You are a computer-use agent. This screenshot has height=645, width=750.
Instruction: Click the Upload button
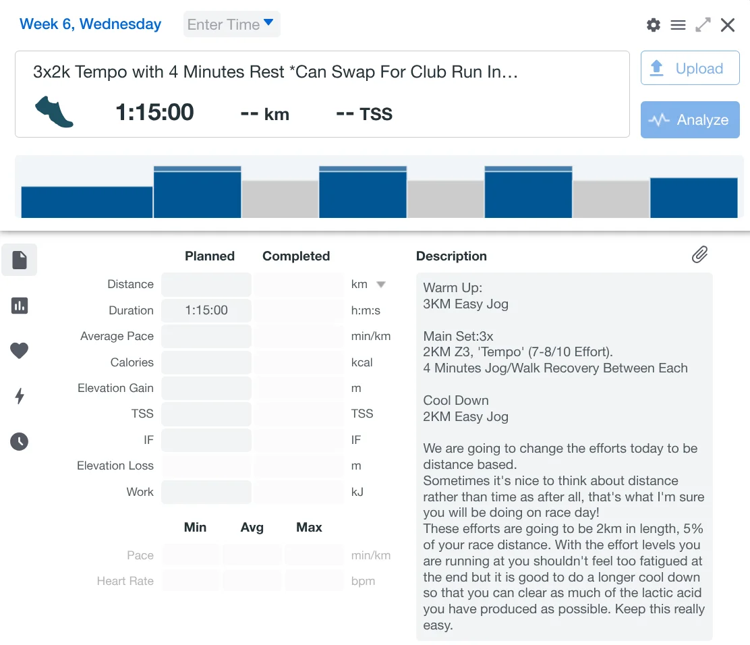[689, 68]
